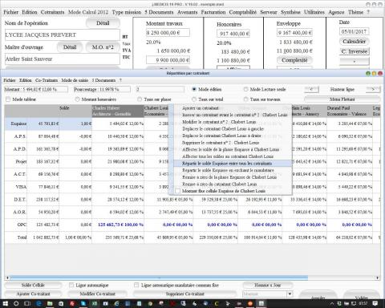Click the M.O. n°2 button
The image size is (385, 308).
coord(103,47)
